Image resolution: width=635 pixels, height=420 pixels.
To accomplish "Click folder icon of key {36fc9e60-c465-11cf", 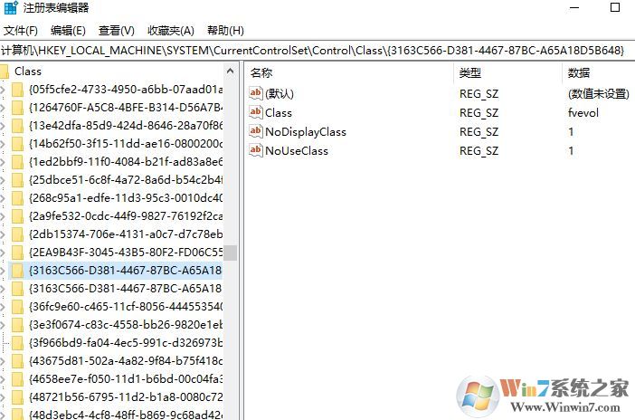I will tap(17, 307).
